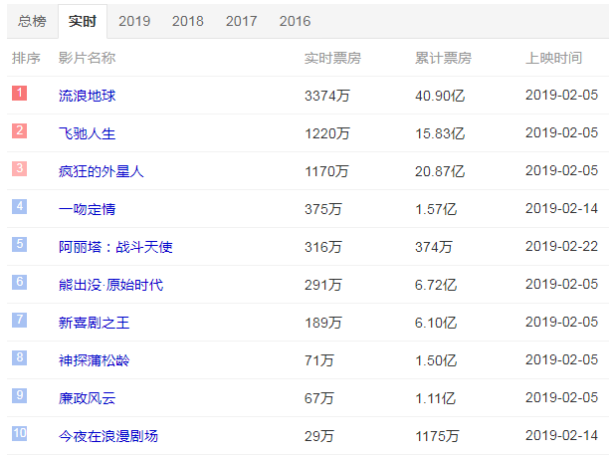Select the realtime value 71万
Image resolution: width=615 pixels, height=456 pixels.
pyautogui.click(x=319, y=360)
